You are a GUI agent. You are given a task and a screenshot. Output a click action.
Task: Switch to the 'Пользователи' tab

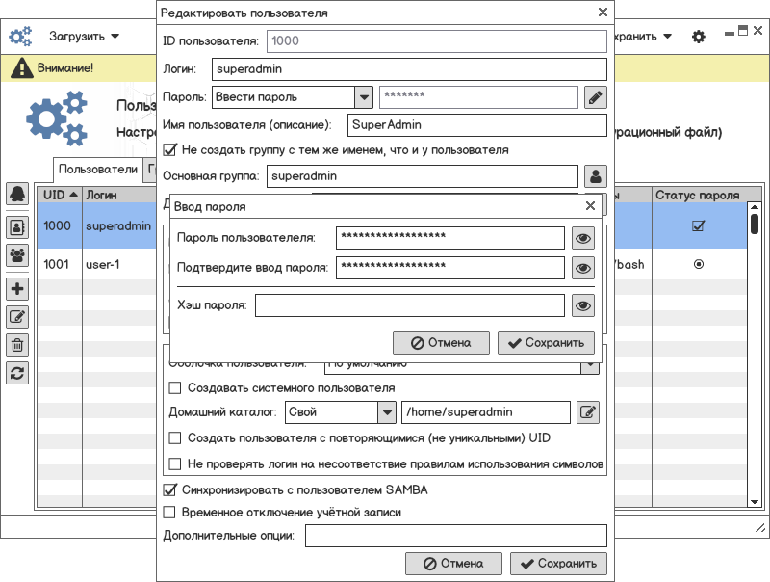point(98,169)
